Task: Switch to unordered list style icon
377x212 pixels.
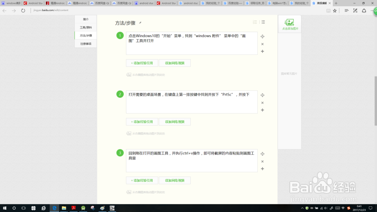Action: point(263,22)
